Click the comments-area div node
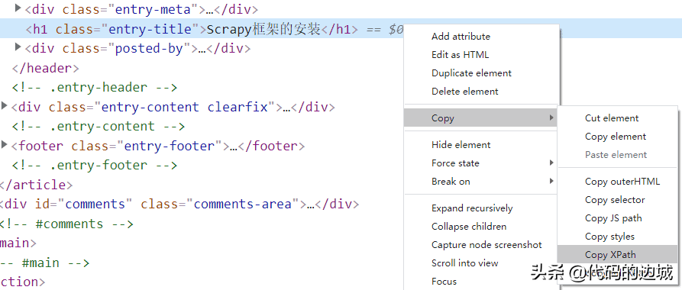The width and height of the screenshot is (682, 290). pyautogui.click(x=179, y=204)
